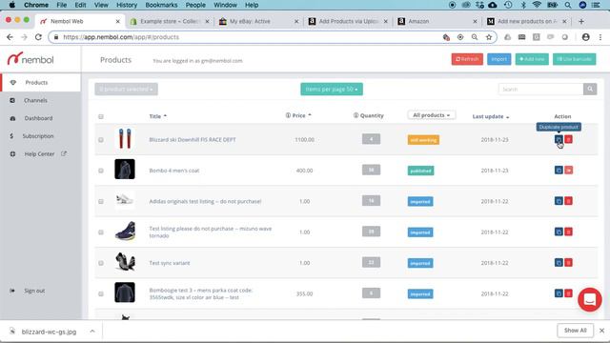Close the downloads bar
The height and width of the screenshot is (343, 610).
point(601,331)
